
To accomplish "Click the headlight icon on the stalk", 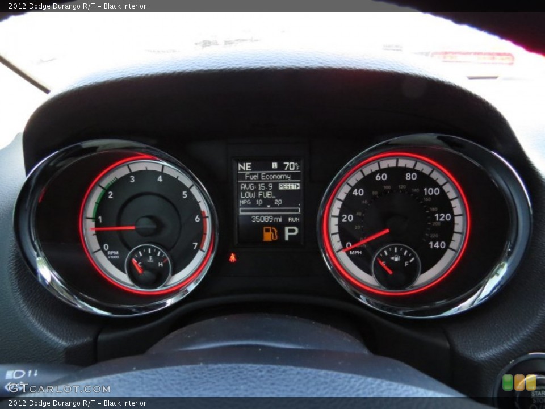I will pyautogui.click(x=15, y=374).
